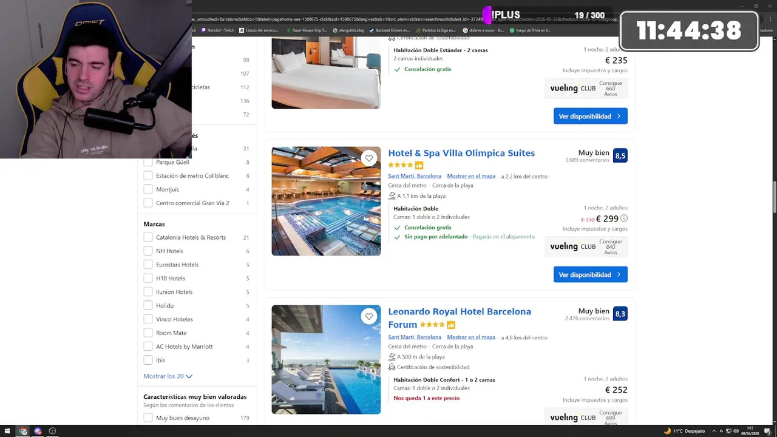The width and height of the screenshot is (777, 437).
Task: Show hidden system tray icons
Action: pyautogui.click(x=714, y=431)
